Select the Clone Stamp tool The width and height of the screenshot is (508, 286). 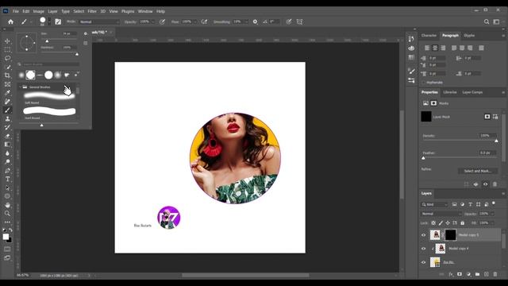click(x=7, y=118)
